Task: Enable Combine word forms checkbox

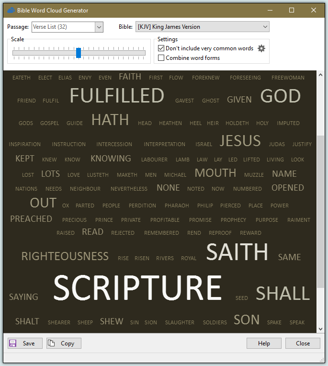Action: [x=161, y=57]
